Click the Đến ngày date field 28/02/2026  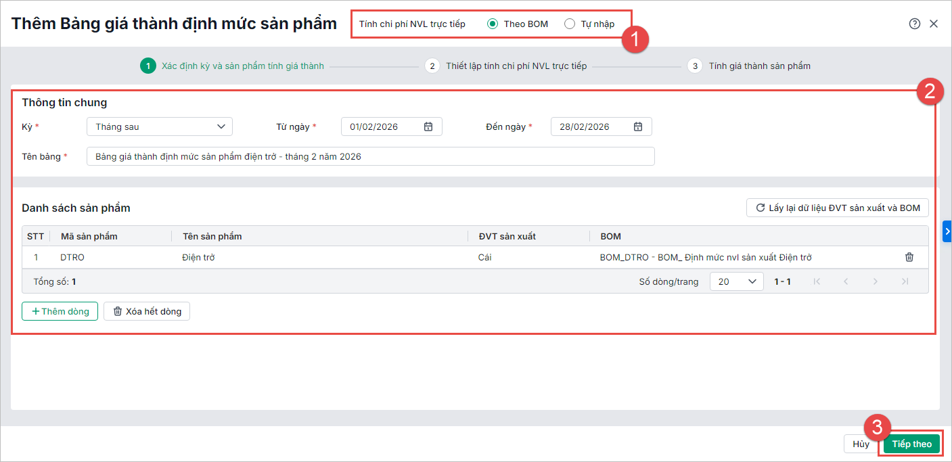(x=602, y=126)
